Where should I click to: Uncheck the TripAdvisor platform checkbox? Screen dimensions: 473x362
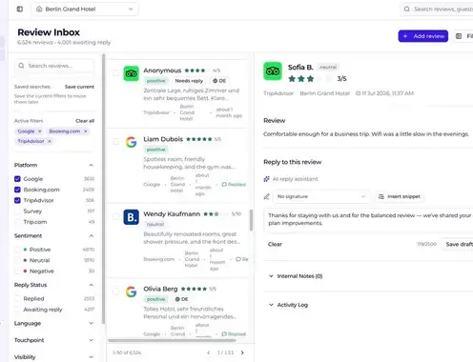[17, 200]
